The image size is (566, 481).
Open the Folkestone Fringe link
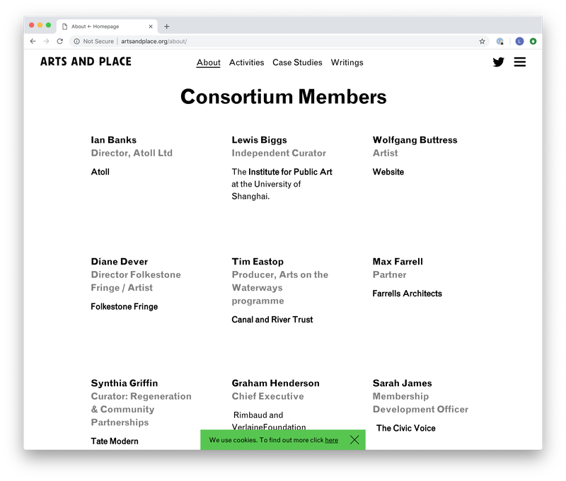click(x=125, y=306)
